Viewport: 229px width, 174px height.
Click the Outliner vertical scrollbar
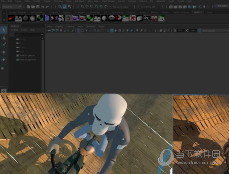click(42, 65)
